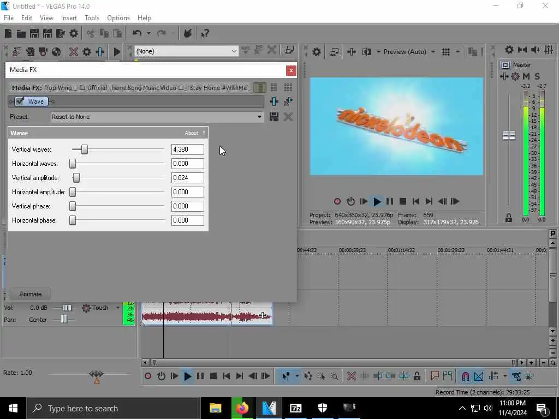Open Preview (Auto) quality dropdown arrow

click(433, 52)
